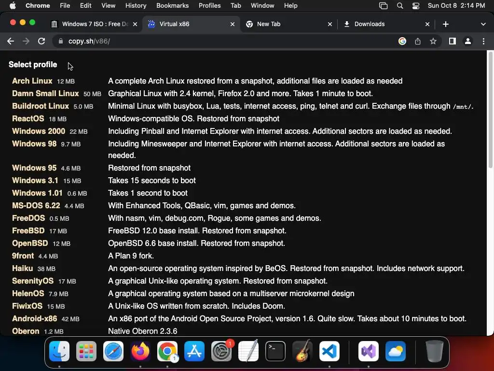Image resolution: width=494 pixels, height=371 pixels.
Task: Launch the SerenityOS profile
Action: [x=33, y=281]
